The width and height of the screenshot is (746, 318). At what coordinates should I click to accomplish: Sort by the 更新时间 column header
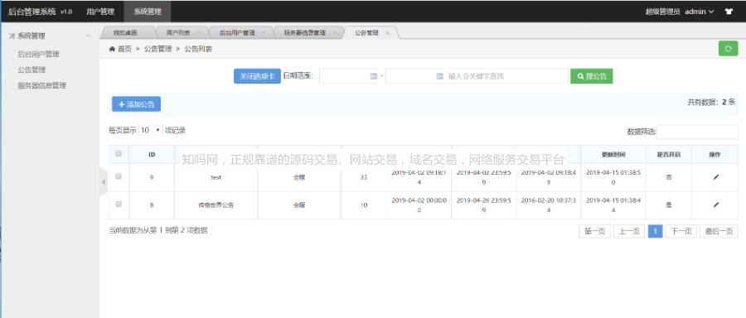(x=613, y=155)
